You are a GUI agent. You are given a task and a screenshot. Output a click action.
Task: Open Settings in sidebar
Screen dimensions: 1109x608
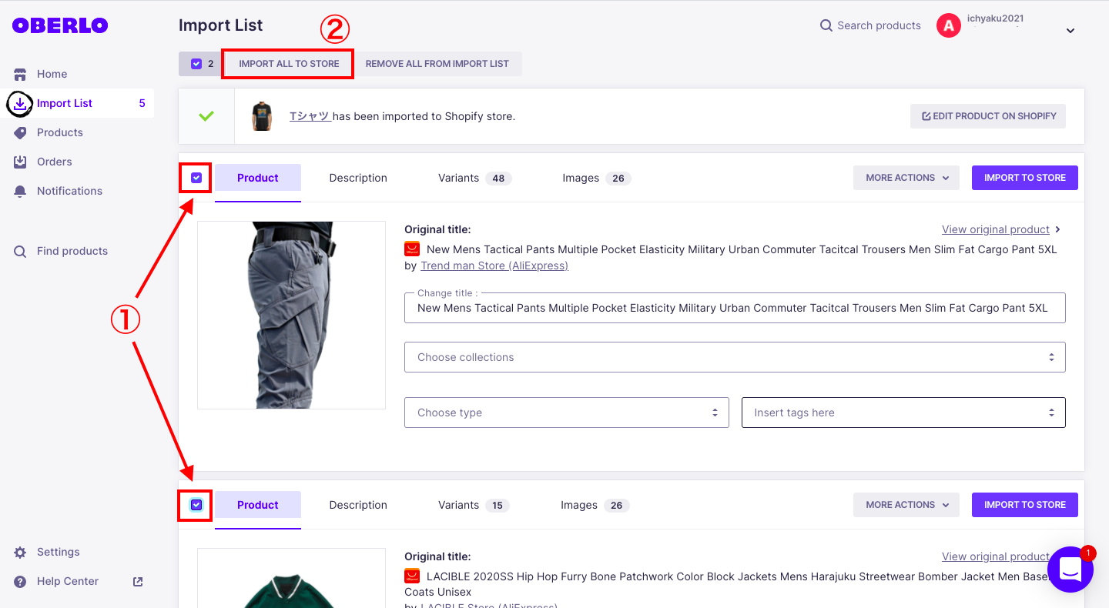click(59, 552)
